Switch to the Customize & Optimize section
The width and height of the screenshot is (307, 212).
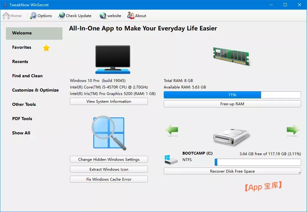[35, 90]
